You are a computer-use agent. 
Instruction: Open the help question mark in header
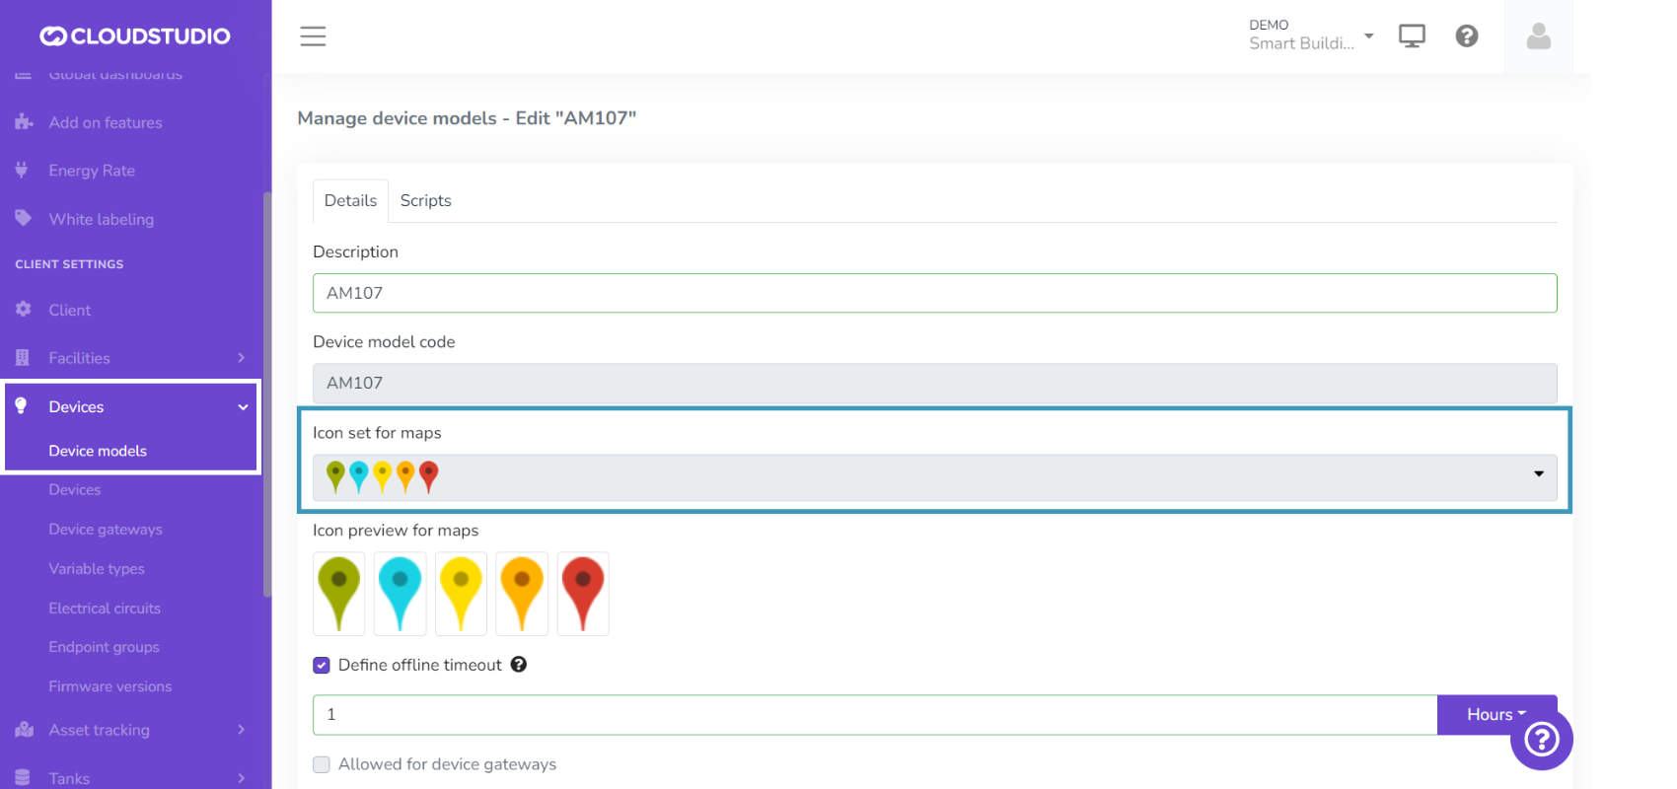coord(1467,36)
